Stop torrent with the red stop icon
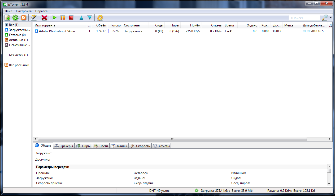The height and width of the screenshot is (196, 335). pyautogui.click(x=71, y=18)
